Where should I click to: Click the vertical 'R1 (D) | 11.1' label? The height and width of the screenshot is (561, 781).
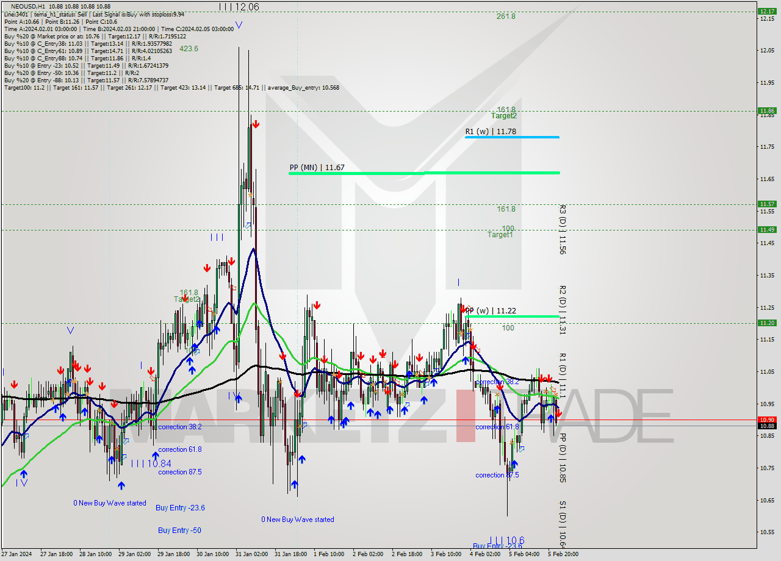click(562, 376)
